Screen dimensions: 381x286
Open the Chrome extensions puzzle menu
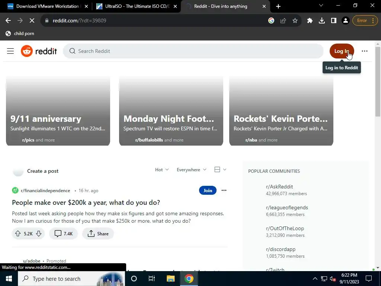(310, 21)
